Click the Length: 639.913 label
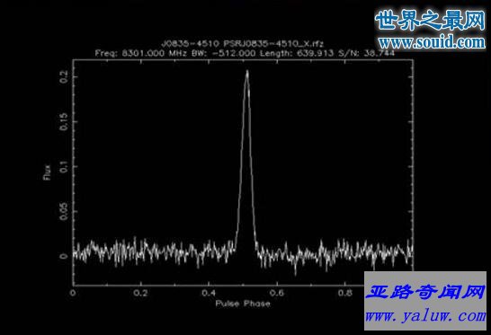This screenshot has width=491, height=335. pos(297,53)
